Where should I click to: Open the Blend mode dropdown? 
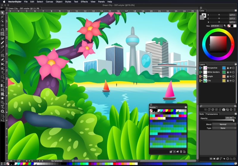pos(224,124)
